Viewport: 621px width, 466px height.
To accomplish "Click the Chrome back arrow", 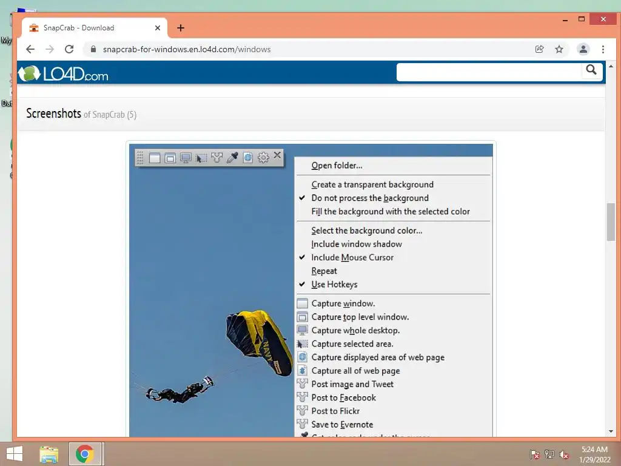I will coord(30,49).
